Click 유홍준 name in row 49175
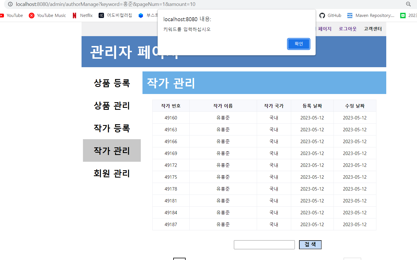Viewport: 417px width, 260px height. point(223,177)
